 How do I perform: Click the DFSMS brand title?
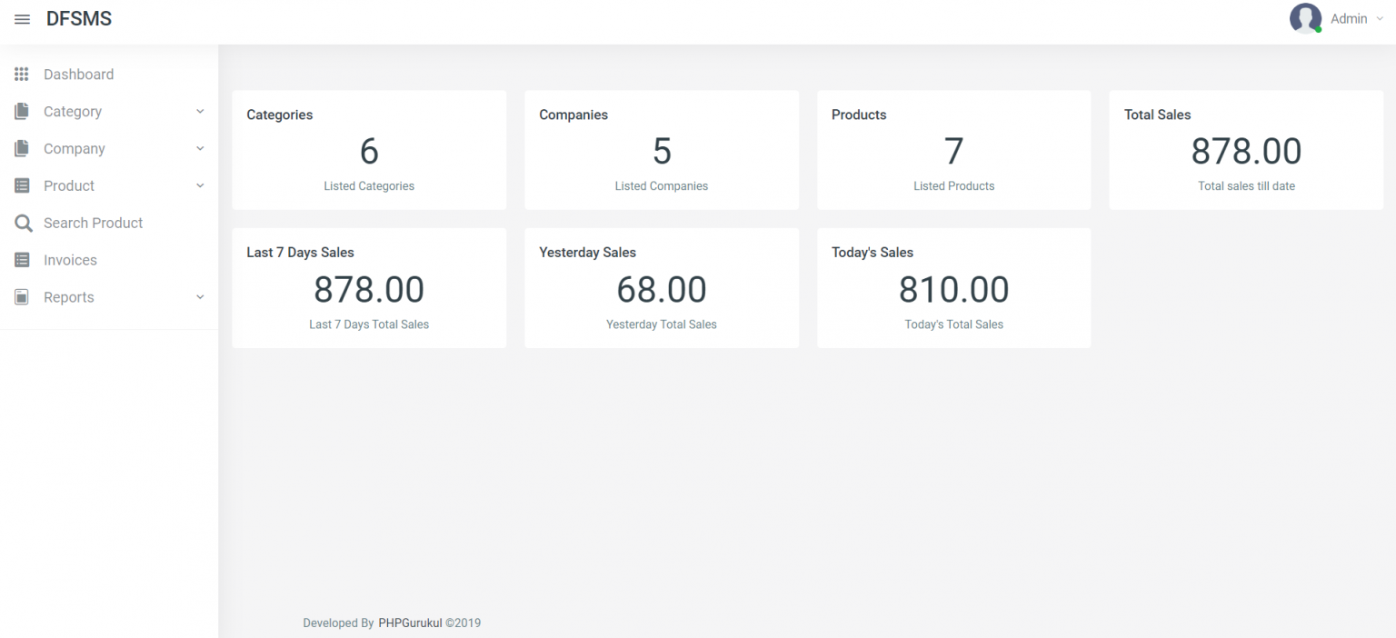79,19
